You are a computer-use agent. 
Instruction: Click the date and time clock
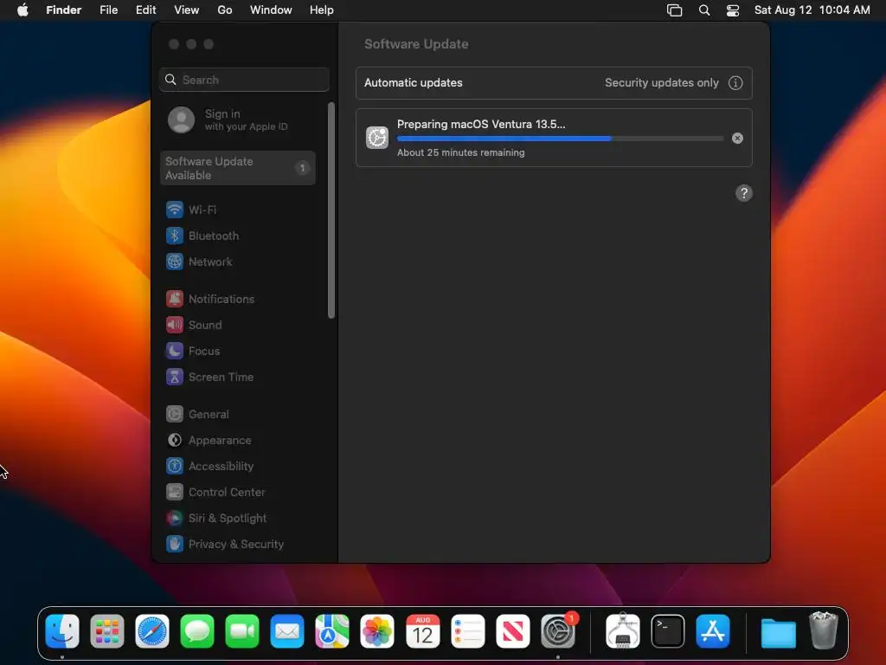[x=812, y=10]
